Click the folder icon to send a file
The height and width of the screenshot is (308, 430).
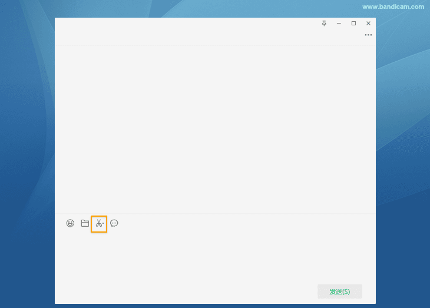click(x=85, y=223)
